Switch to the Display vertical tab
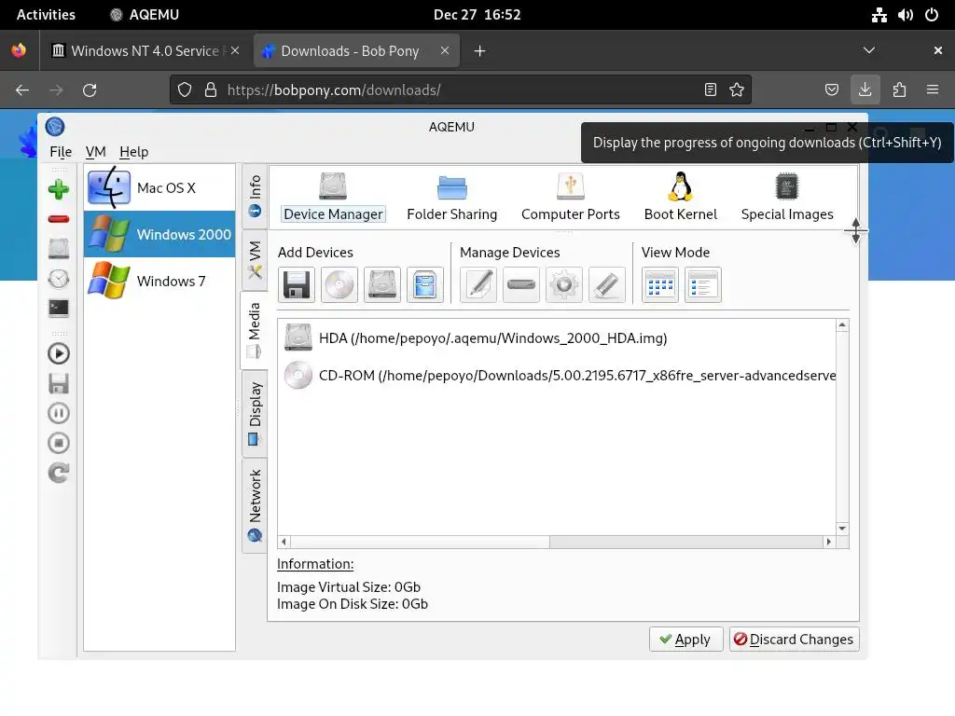 point(255,413)
